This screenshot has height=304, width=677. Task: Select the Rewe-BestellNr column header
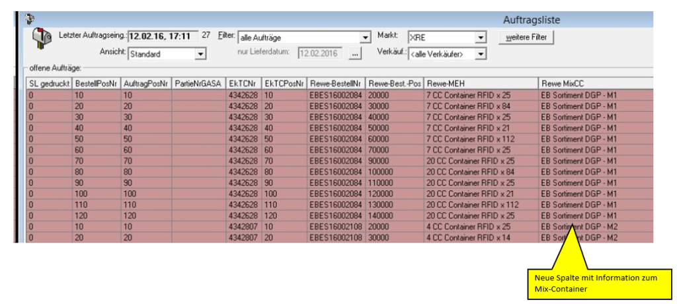(x=336, y=84)
